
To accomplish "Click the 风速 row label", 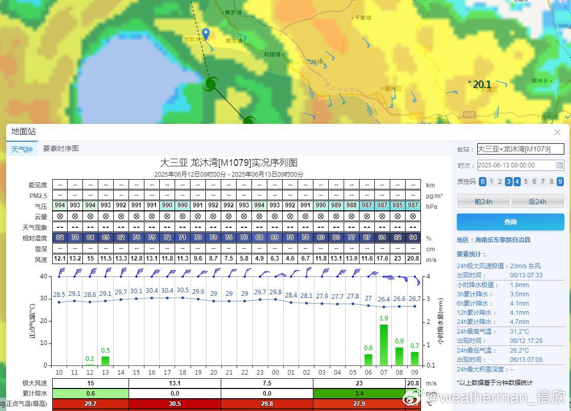I will click(41, 259).
